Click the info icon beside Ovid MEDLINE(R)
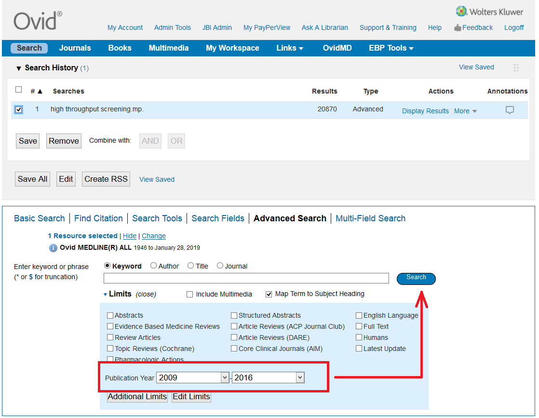 pos(53,248)
